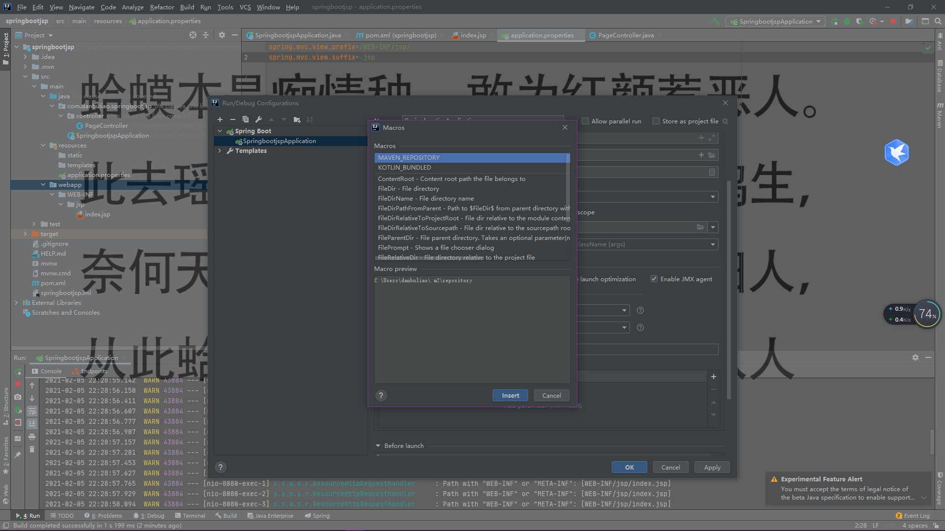Expand the test folder in project tree
945x531 pixels.
(34, 224)
